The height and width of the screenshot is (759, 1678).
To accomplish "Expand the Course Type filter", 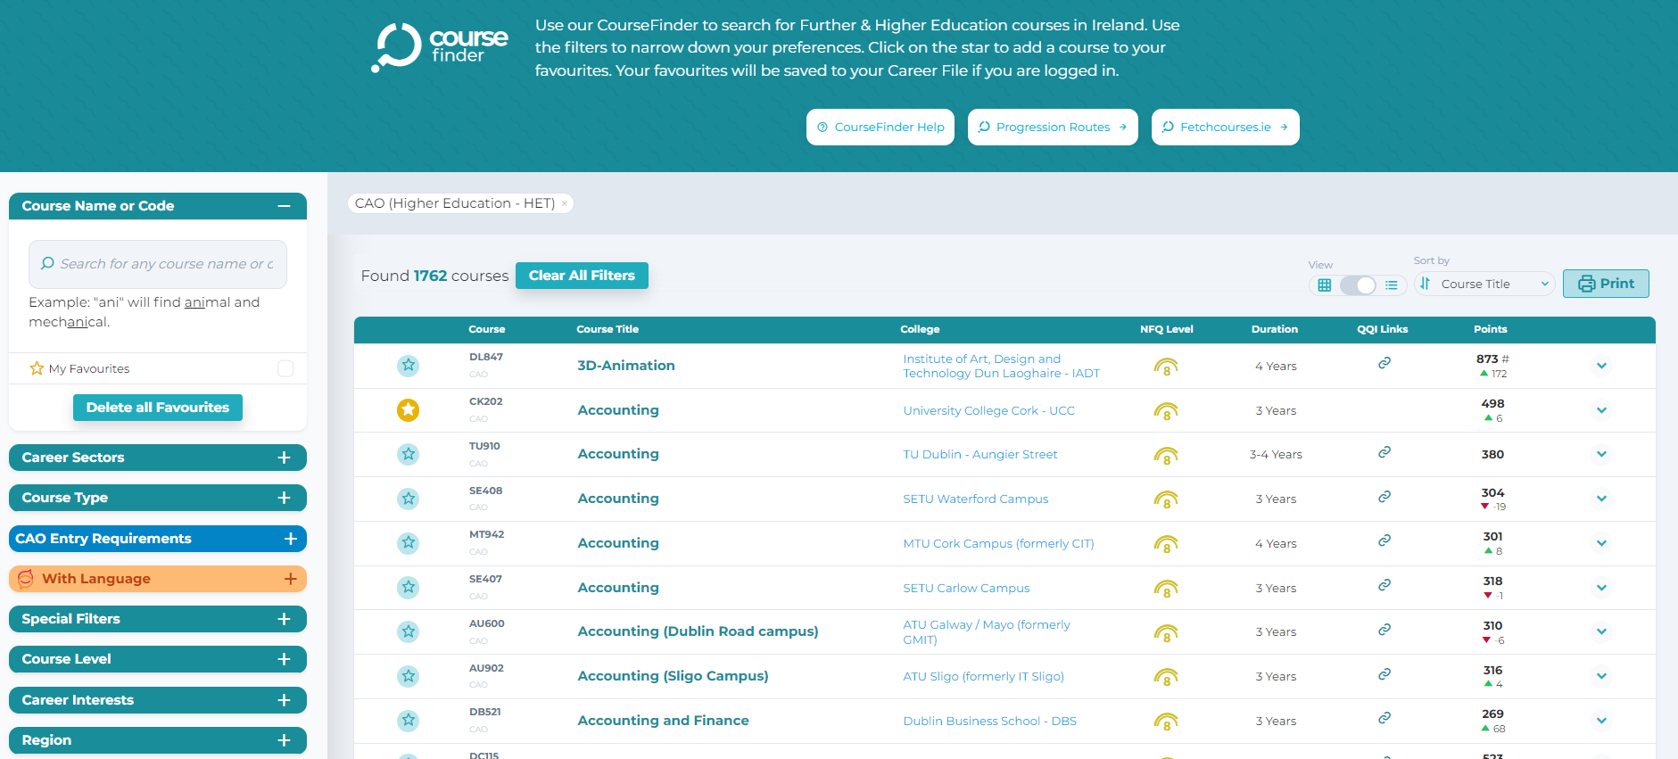I will click(158, 498).
